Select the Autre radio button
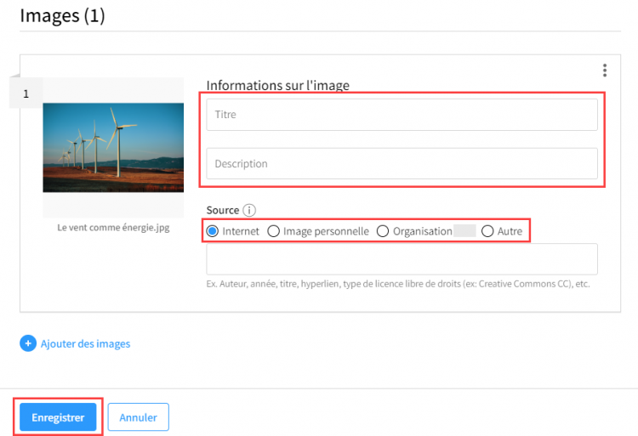Screen dimensions: 638x436 (x=487, y=231)
